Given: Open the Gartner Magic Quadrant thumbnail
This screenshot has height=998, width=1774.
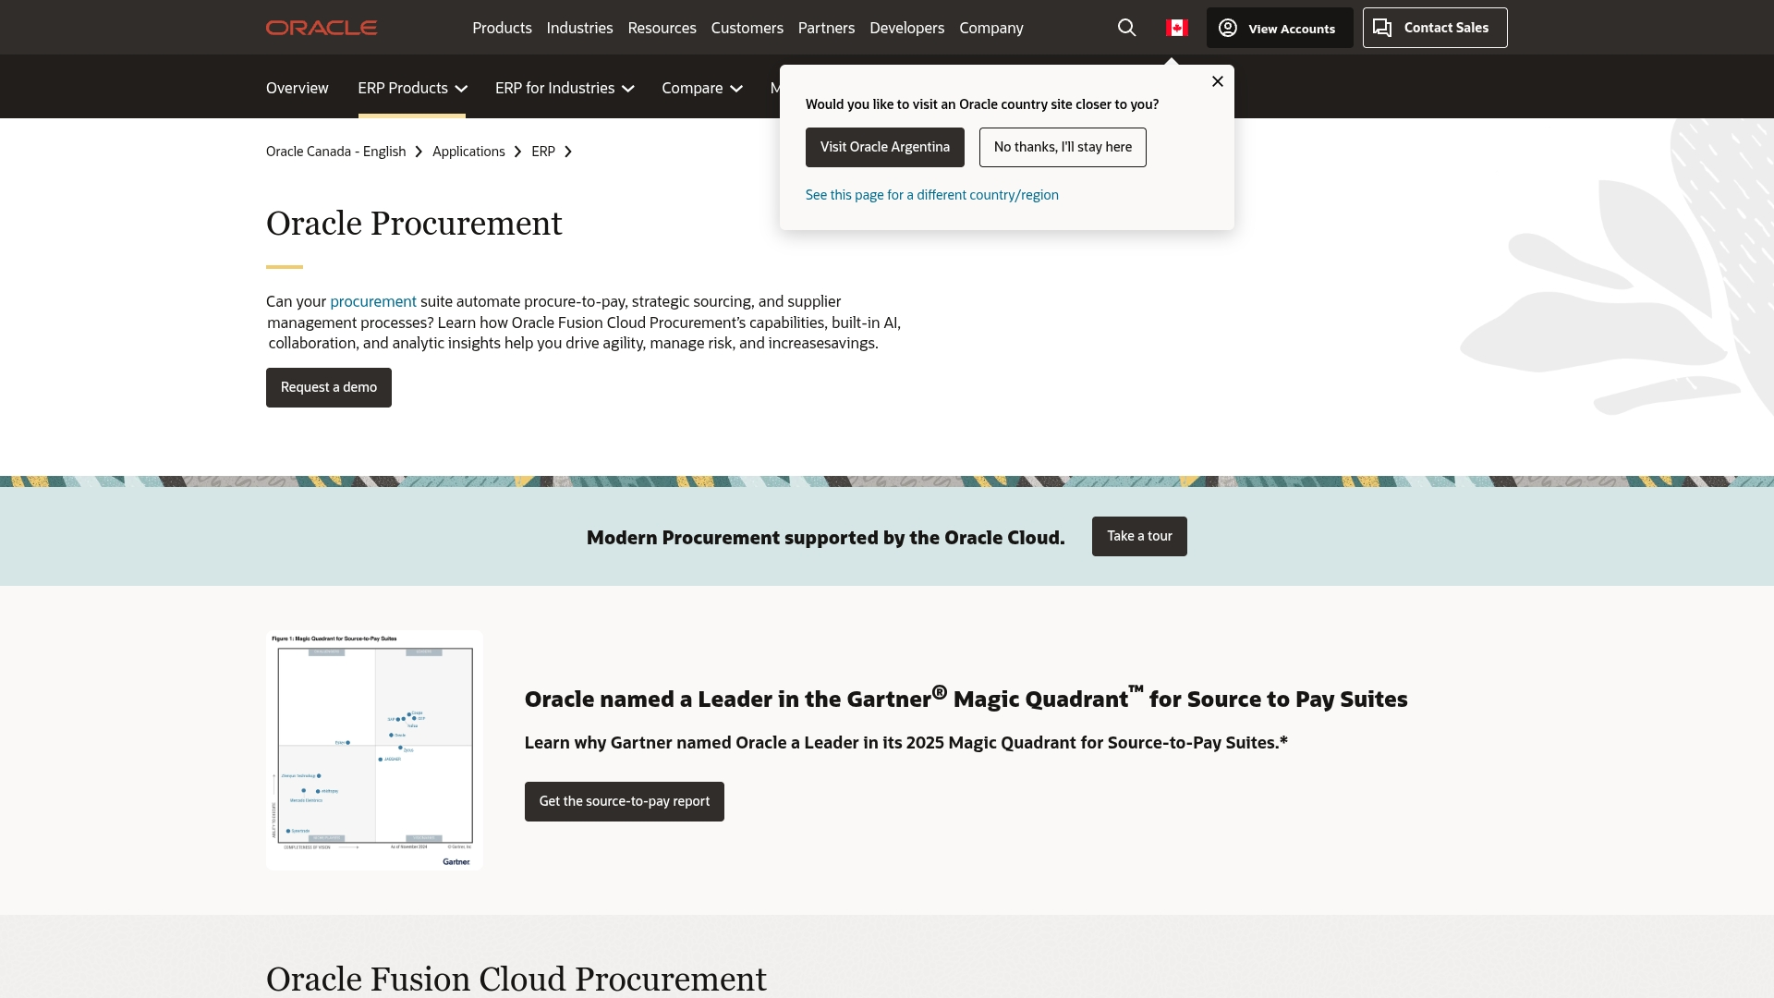Looking at the screenshot, I should click(374, 750).
